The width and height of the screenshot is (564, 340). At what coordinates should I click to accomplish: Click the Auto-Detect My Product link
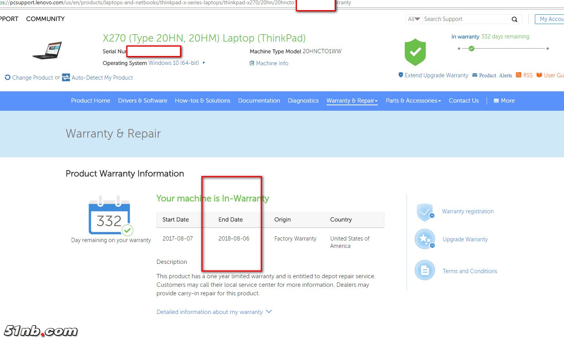pyautogui.click(x=102, y=78)
